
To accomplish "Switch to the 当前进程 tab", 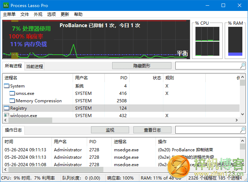I will point(35,66).
